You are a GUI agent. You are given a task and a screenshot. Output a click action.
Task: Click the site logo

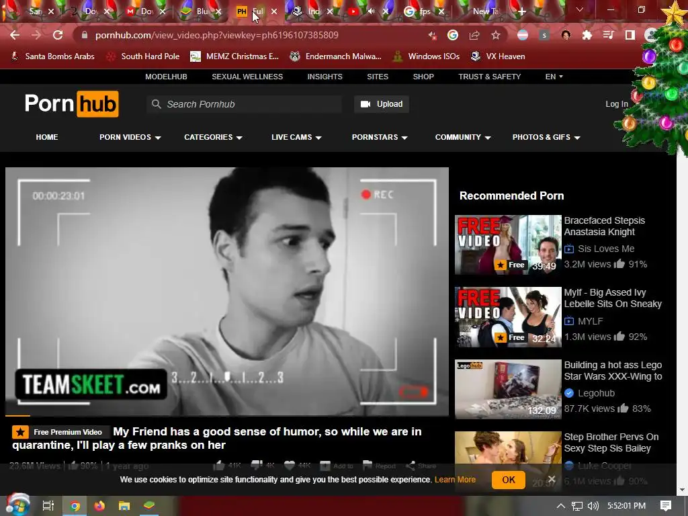pos(71,104)
